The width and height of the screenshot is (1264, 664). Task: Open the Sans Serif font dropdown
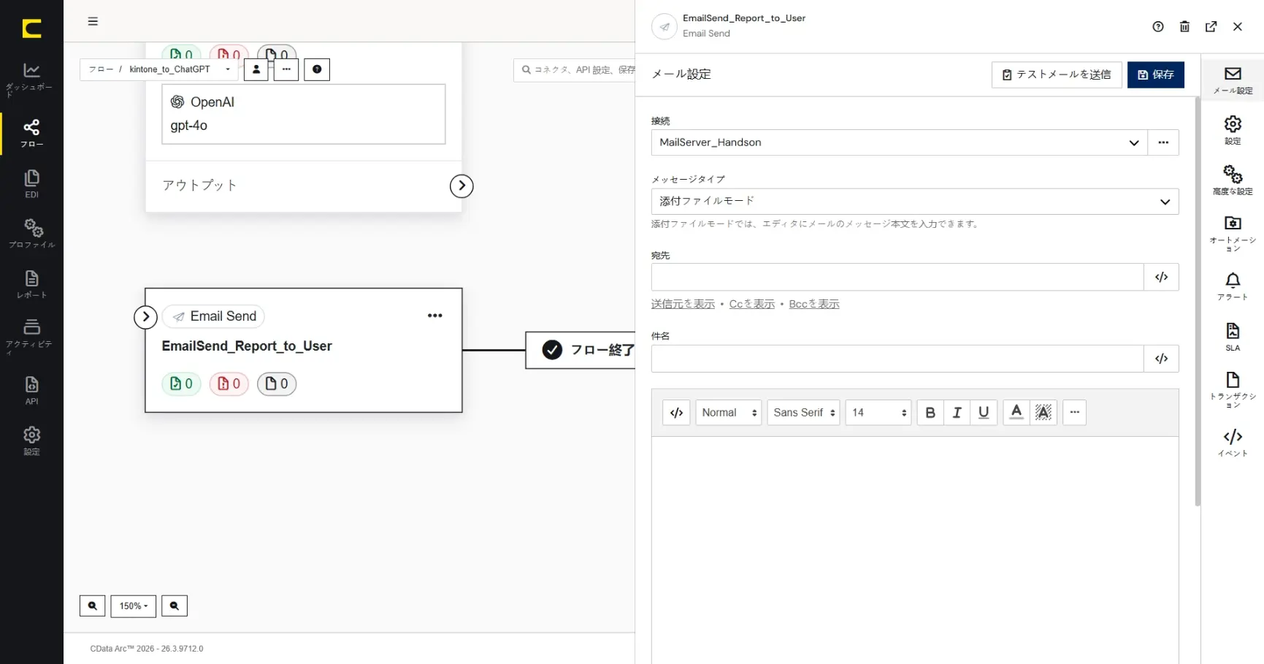point(803,413)
